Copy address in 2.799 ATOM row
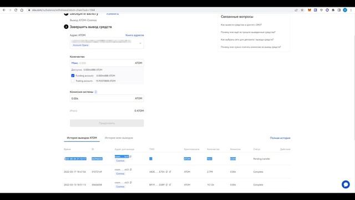The image size is (355, 200). 131,169
